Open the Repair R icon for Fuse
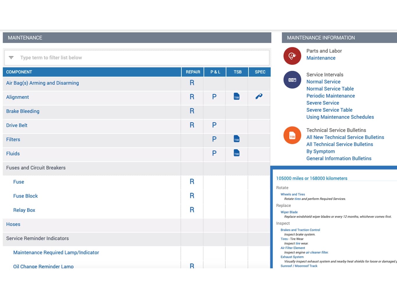Image resolution: width=397 pixels, height=298 pixels. [x=192, y=182]
